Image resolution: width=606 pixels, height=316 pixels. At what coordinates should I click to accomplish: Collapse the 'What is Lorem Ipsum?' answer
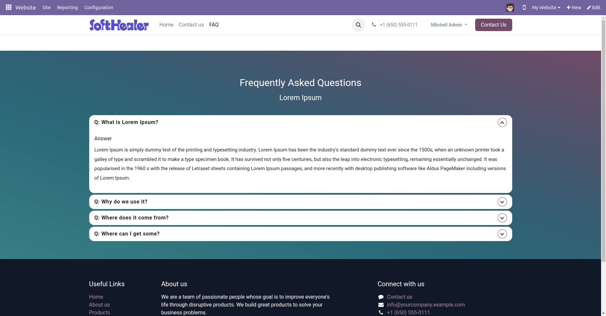point(502,122)
